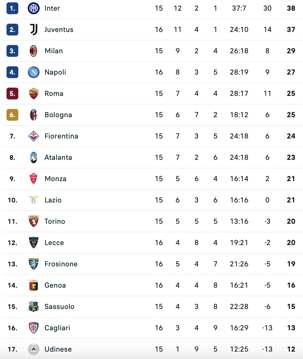Click the Inter club crest icon
Image resolution: width=303 pixels, height=359 pixels.
pos(34,8)
